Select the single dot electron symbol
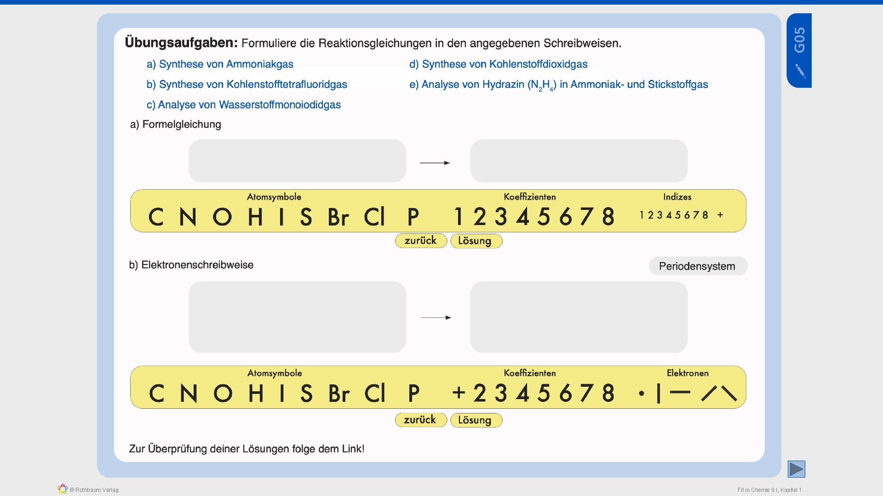 642,394
